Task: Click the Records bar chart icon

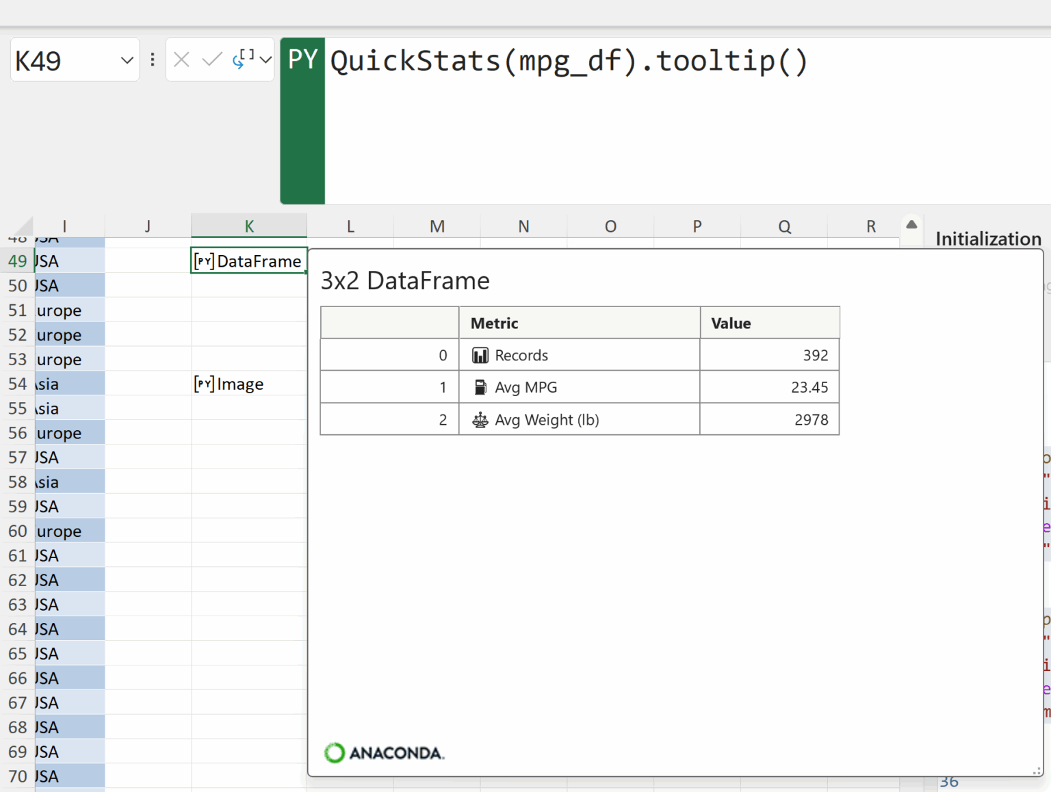Action: pyautogui.click(x=480, y=356)
